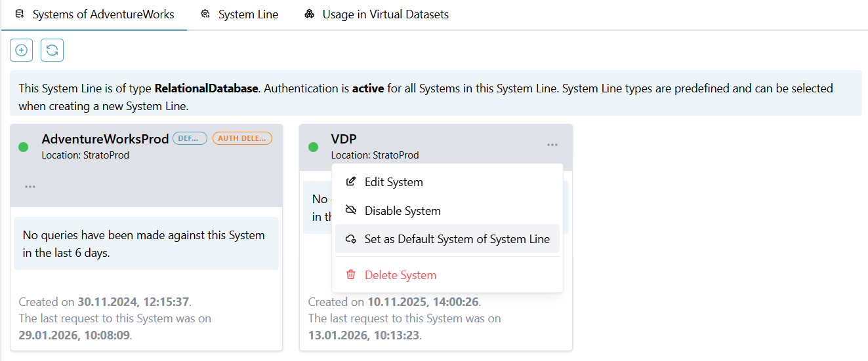The image size is (868, 361).
Task: Open the AdventureWorksProd card's three-dot menu
Action: pyautogui.click(x=30, y=187)
